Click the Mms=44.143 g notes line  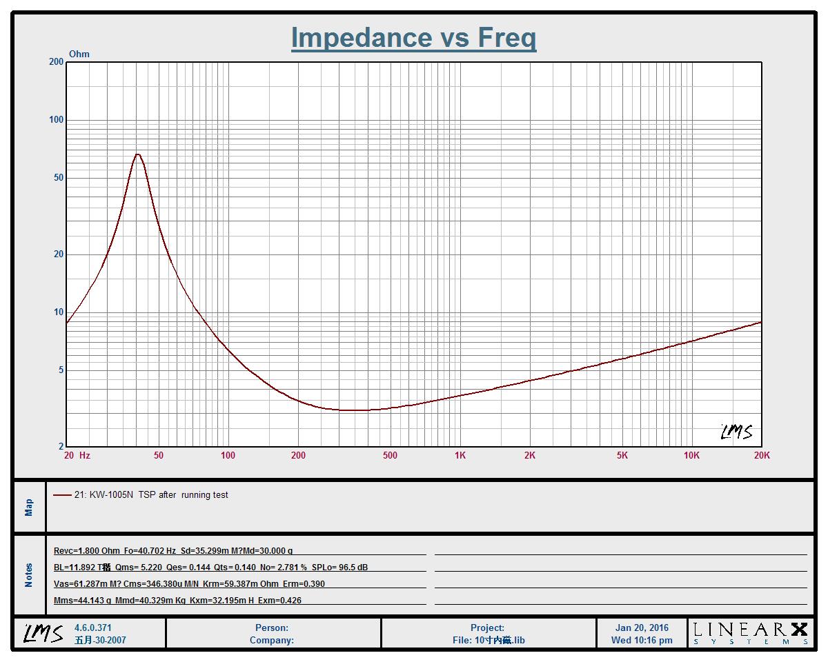click(x=177, y=601)
